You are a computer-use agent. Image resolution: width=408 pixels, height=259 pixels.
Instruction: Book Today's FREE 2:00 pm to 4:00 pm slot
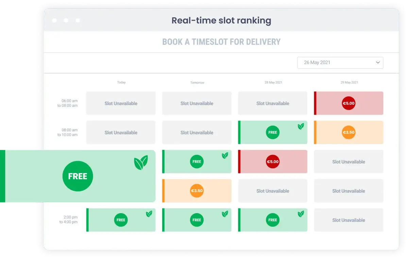click(121, 220)
